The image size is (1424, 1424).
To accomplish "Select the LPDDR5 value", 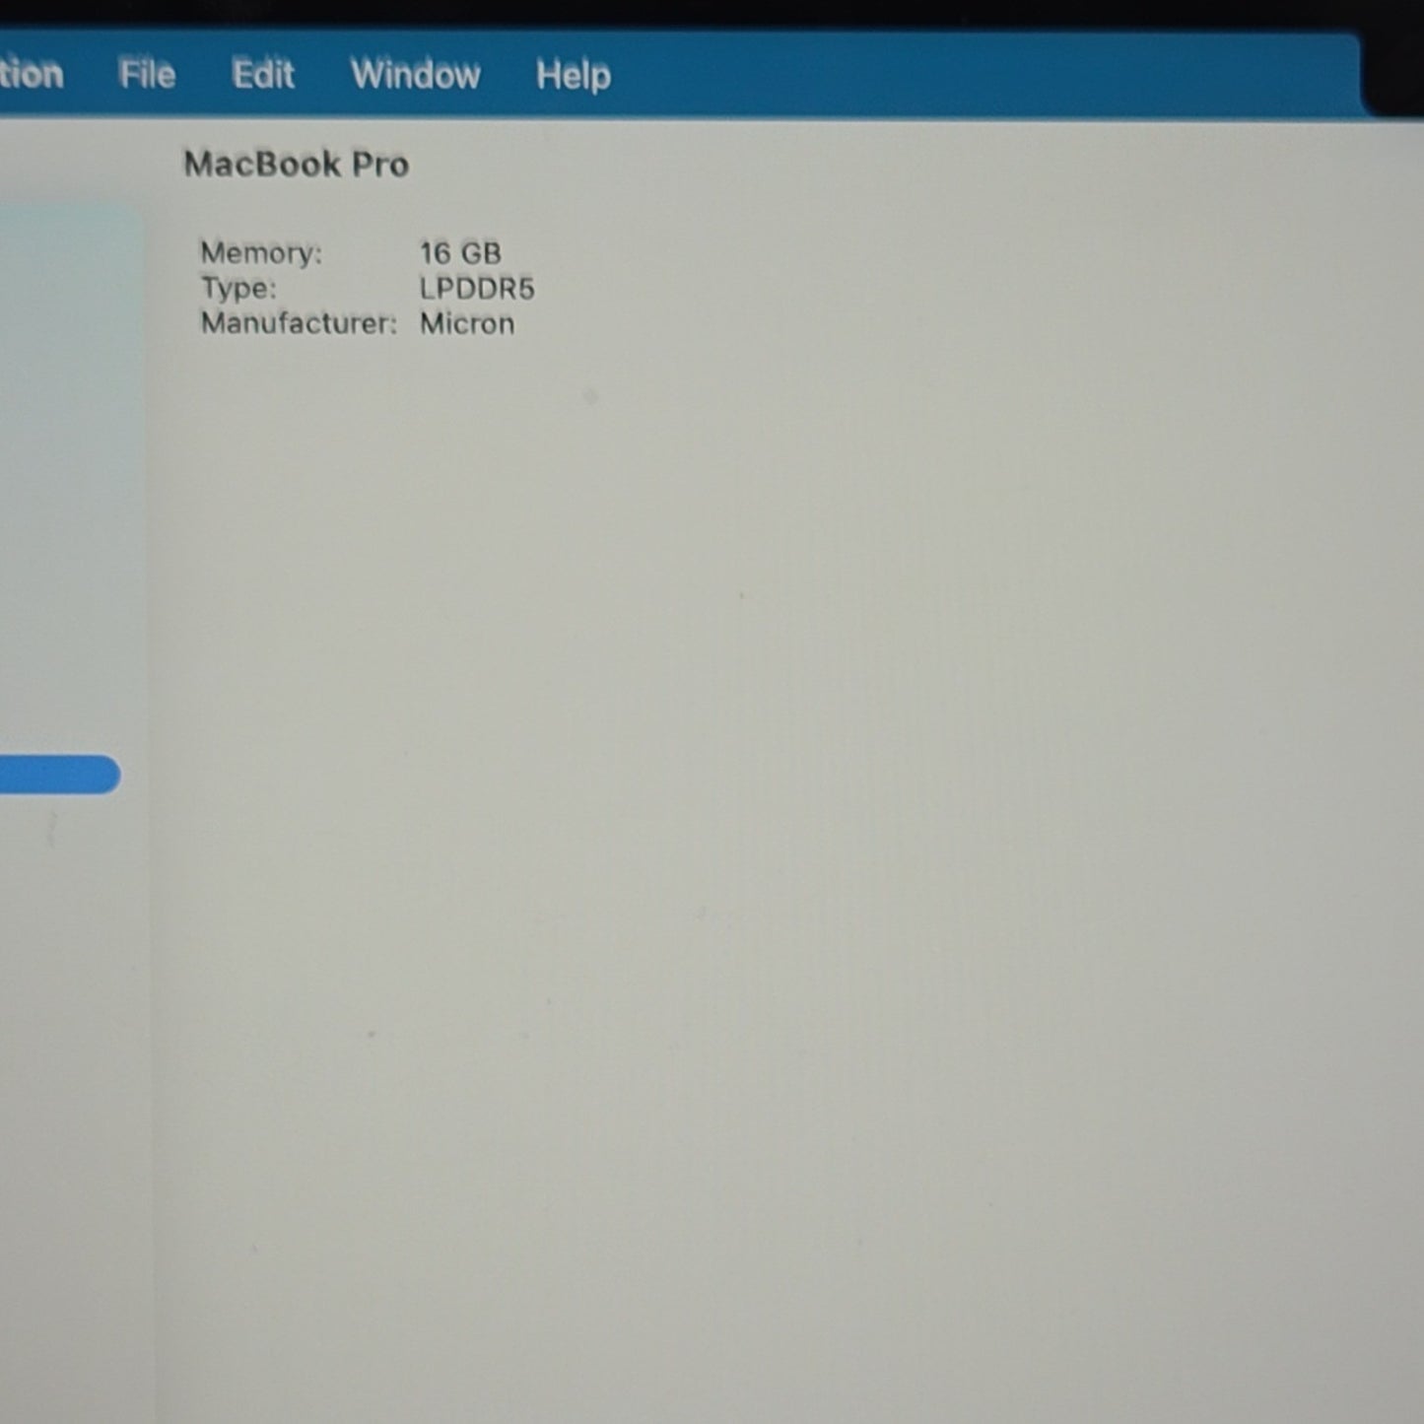I will pyautogui.click(x=477, y=289).
